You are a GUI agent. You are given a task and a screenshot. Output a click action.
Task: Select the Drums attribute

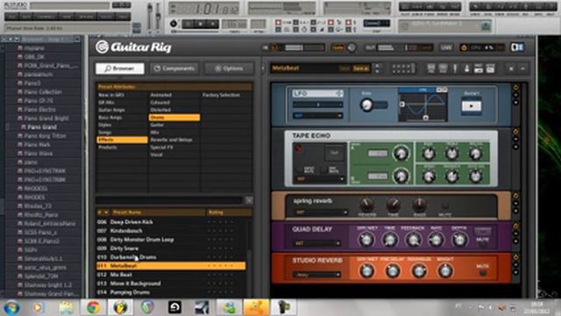174,117
